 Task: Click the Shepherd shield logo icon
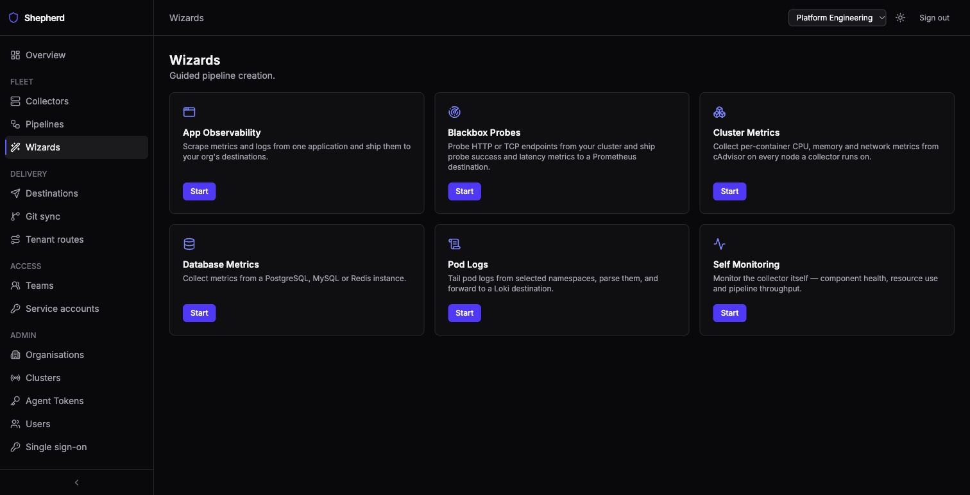13,18
